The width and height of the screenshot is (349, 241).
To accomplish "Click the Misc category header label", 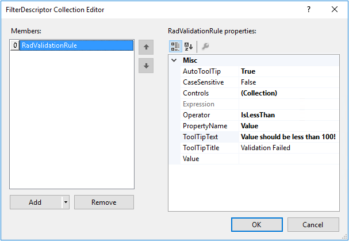I will click(190, 60).
